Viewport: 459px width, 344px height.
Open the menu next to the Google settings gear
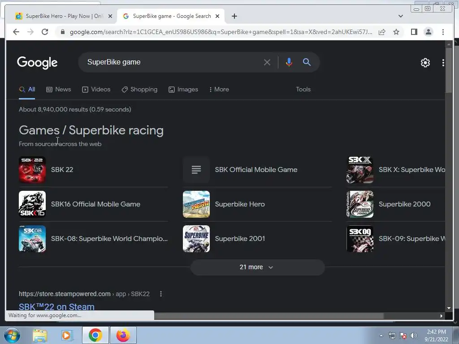click(x=443, y=63)
